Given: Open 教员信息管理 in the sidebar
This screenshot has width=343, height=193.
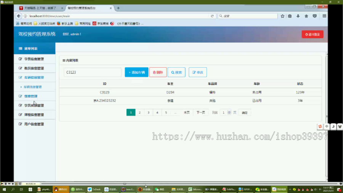Looking at the screenshot, I should tap(35, 68).
